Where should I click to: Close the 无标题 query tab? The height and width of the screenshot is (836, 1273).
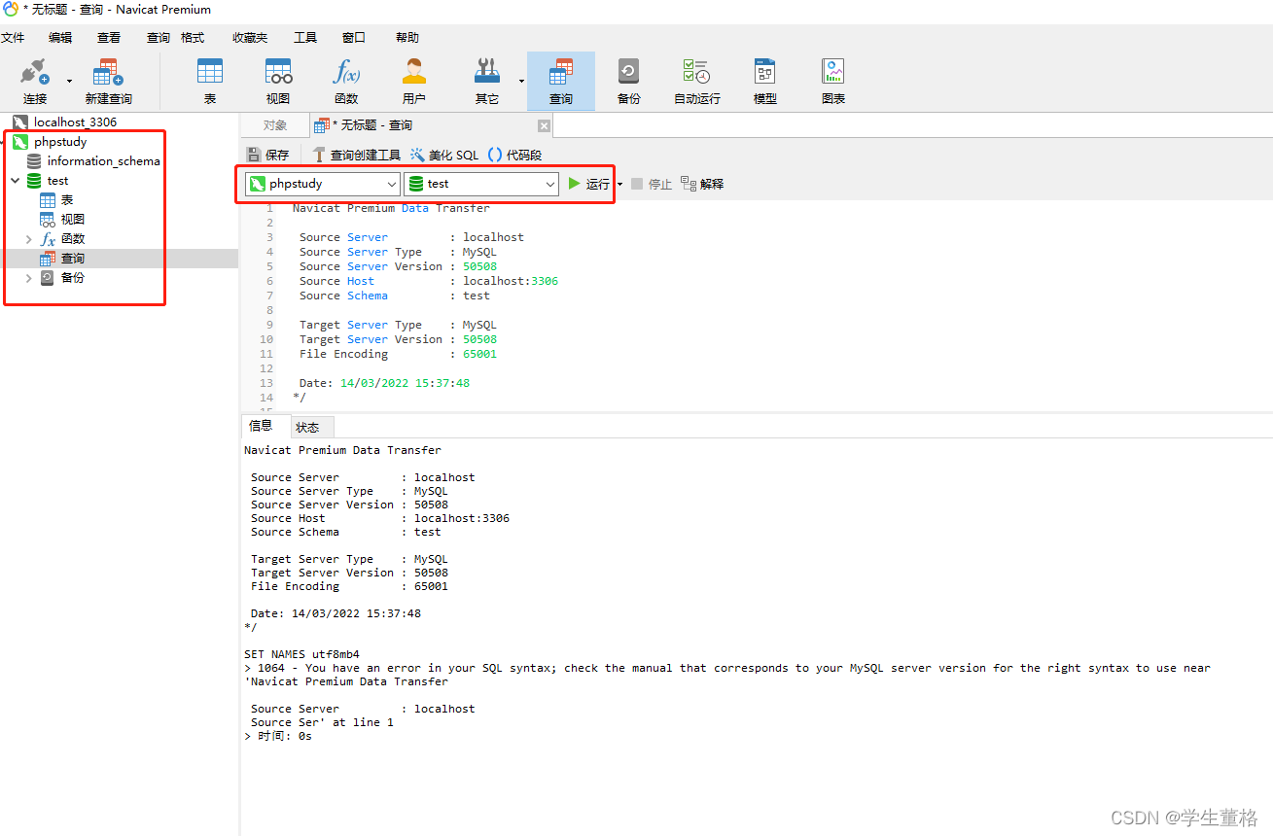pyautogui.click(x=543, y=125)
